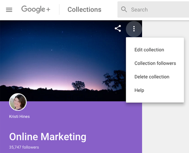Choose Collection followers menu entry
This screenshot has height=153, width=189.
[x=155, y=63]
